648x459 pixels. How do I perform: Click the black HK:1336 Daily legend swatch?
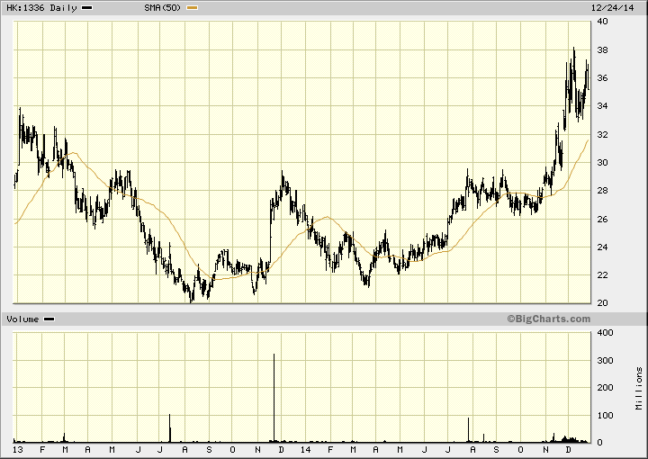(87, 8)
